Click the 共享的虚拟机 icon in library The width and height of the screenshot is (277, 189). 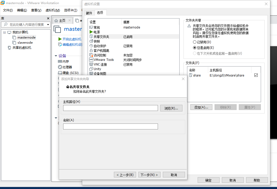[9, 48]
